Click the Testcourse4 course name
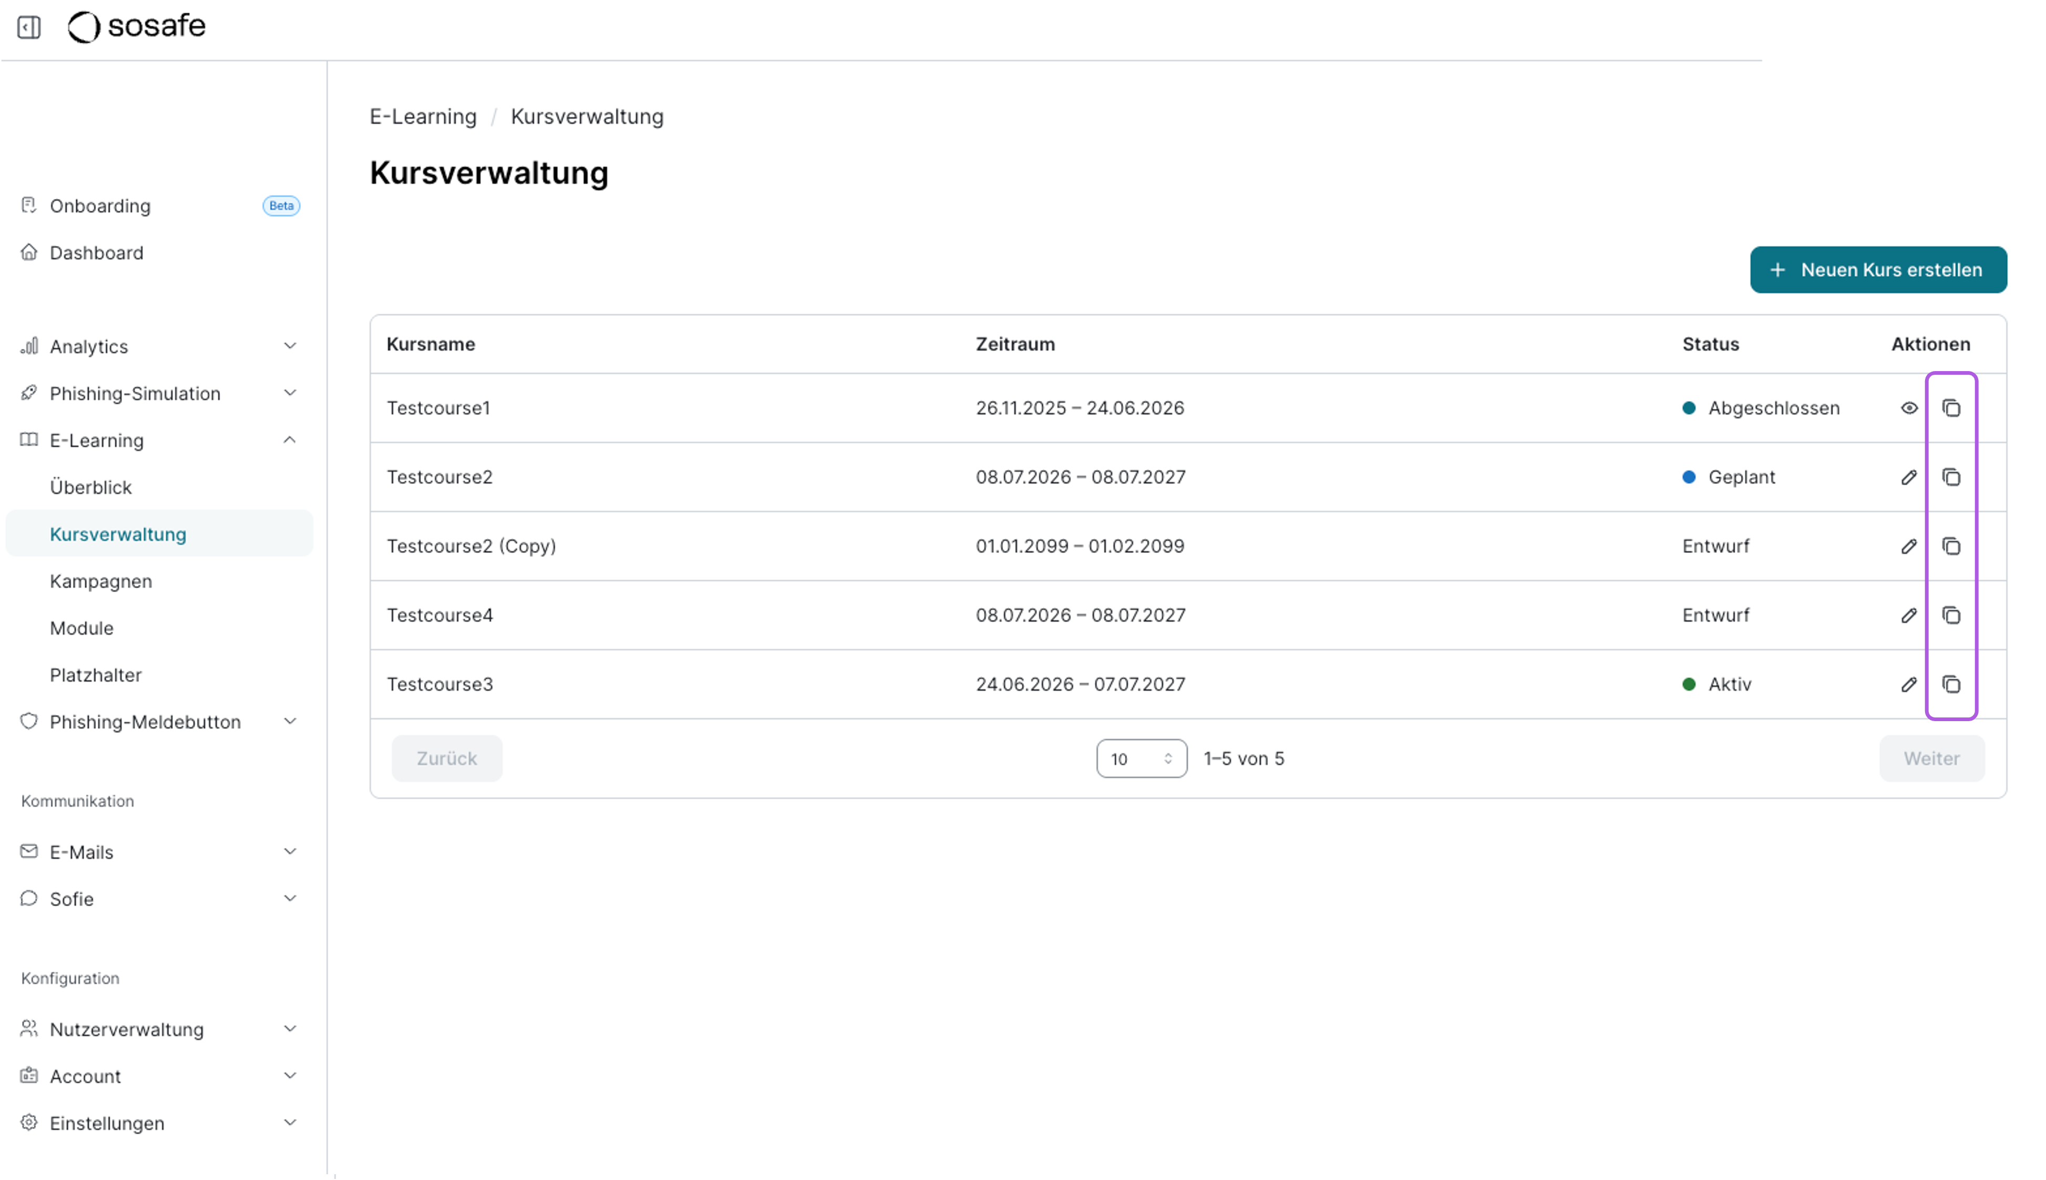Viewport: 2046px width, 1180px height. 440,615
